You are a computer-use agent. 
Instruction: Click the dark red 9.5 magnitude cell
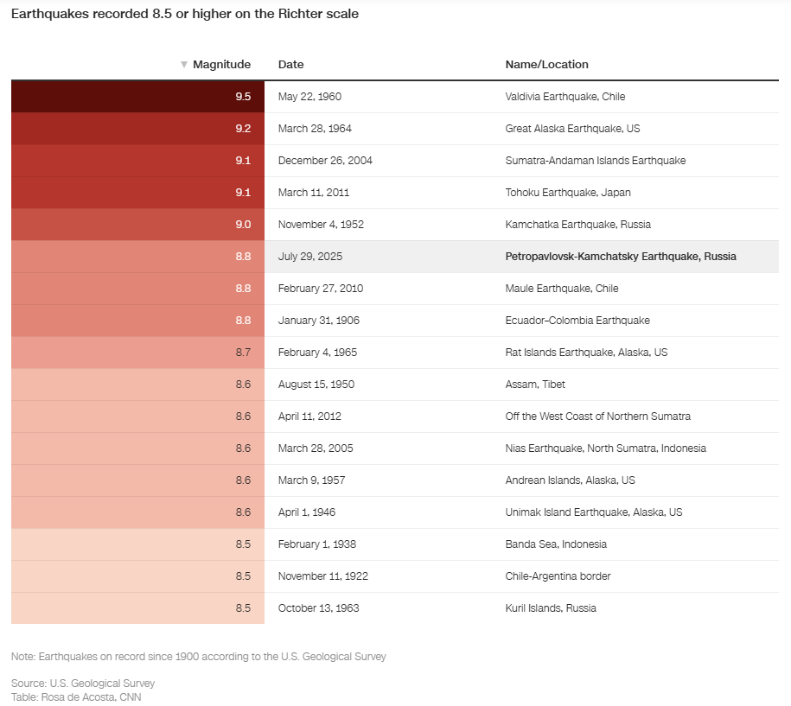click(137, 97)
